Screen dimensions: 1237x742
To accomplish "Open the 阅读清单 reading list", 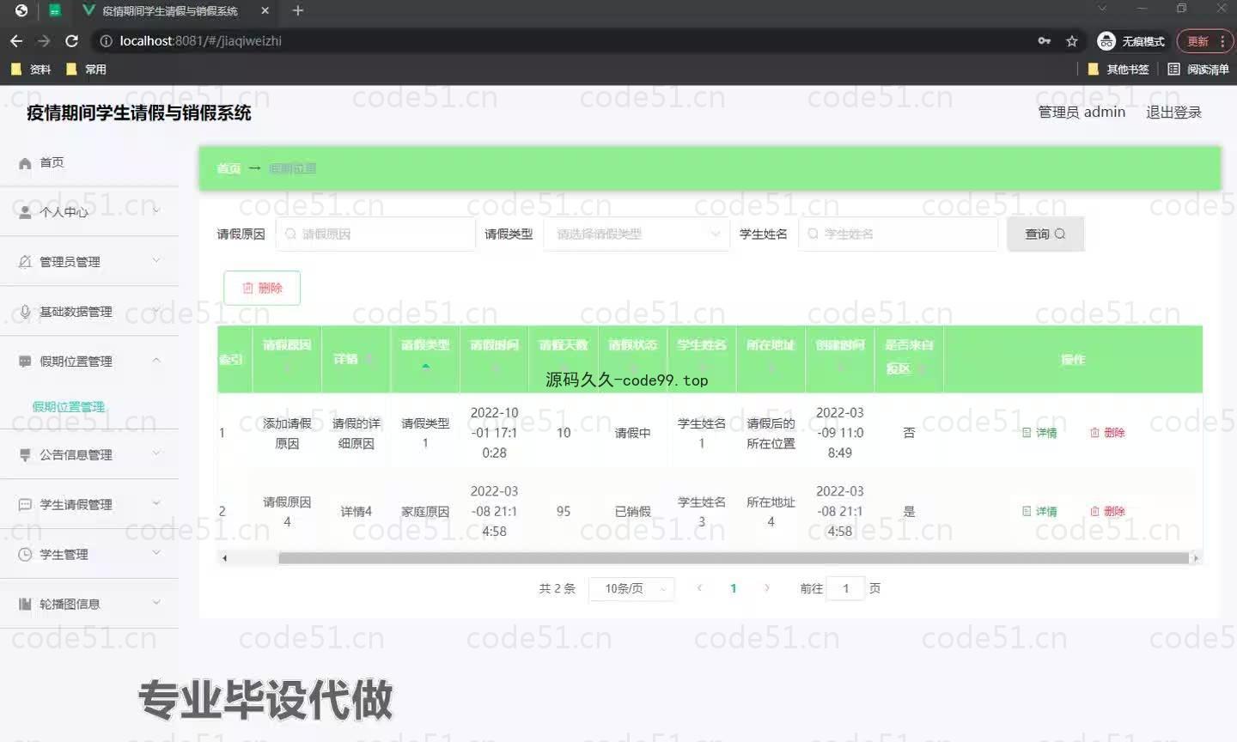I will point(1198,70).
